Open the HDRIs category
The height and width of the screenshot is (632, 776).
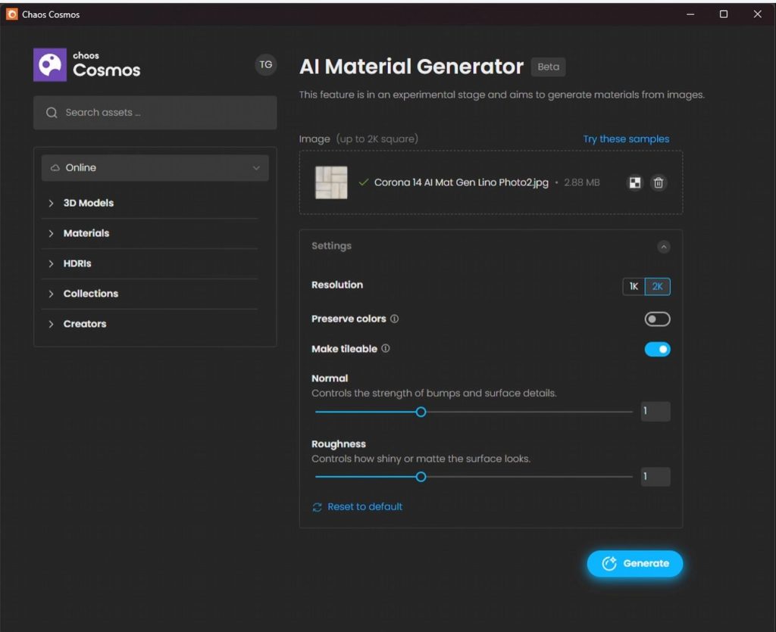[x=77, y=263]
